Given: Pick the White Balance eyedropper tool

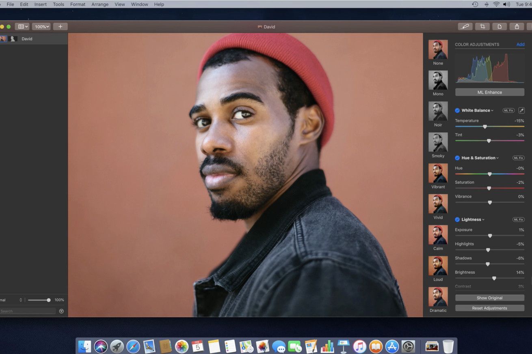Looking at the screenshot, I should click(x=521, y=110).
